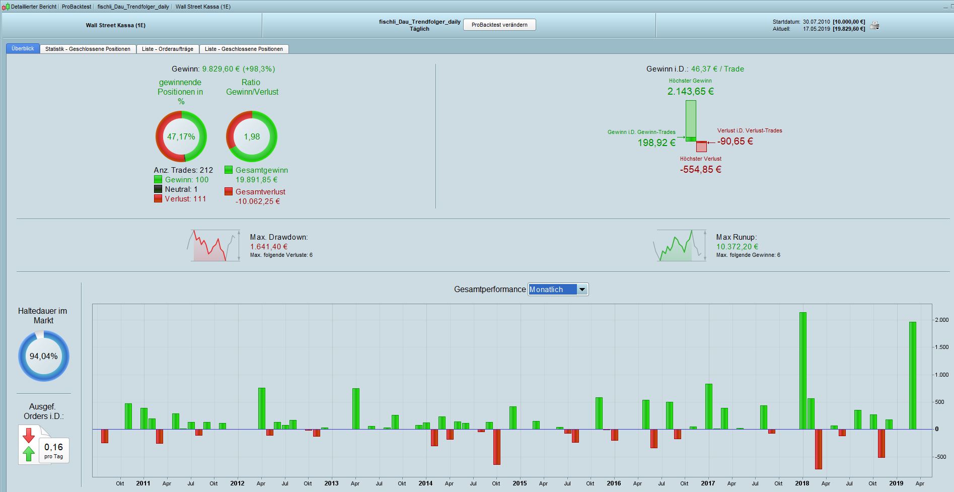Click the Gesamtverlust value -10.062,25 €
The height and width of the screenshot is (492, 954).
[x=258, y=201]
